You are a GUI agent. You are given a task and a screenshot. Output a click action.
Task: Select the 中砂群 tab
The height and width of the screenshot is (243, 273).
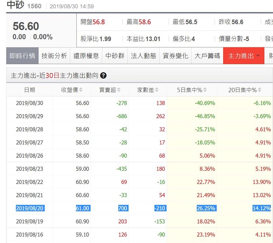pos(115,56)
